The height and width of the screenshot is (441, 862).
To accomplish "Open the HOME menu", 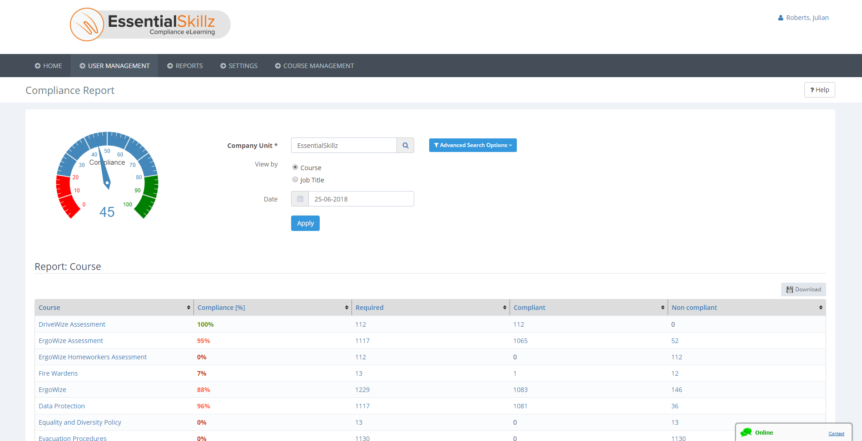I will pyautogui.click(x=49, y=66).
